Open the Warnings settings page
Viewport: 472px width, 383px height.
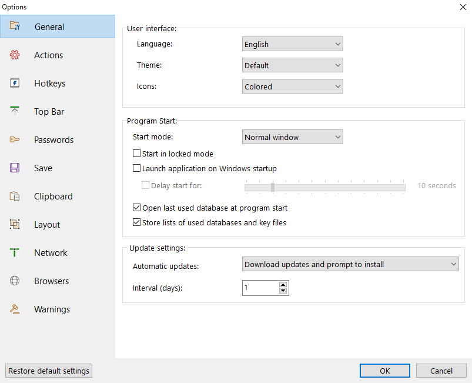pos(58,309)
